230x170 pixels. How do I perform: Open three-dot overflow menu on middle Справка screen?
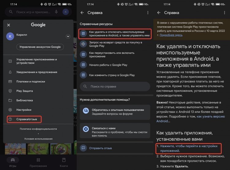(148, 13)
